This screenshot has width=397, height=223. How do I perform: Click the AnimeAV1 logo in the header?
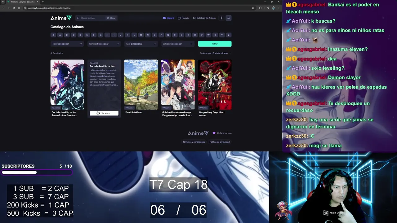click(61, 18)
